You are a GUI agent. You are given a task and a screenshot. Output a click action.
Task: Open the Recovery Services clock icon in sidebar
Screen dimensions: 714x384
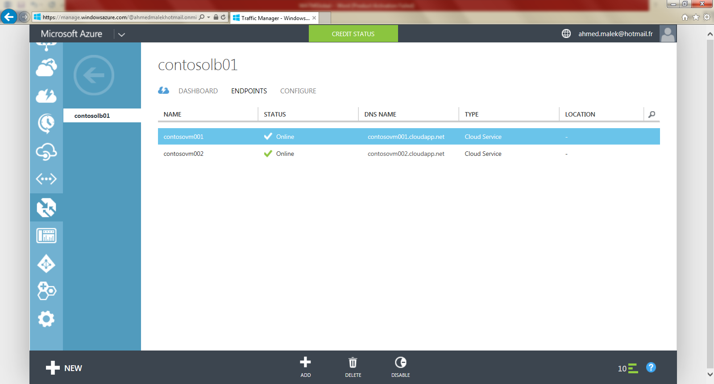(x=46, y=124)
